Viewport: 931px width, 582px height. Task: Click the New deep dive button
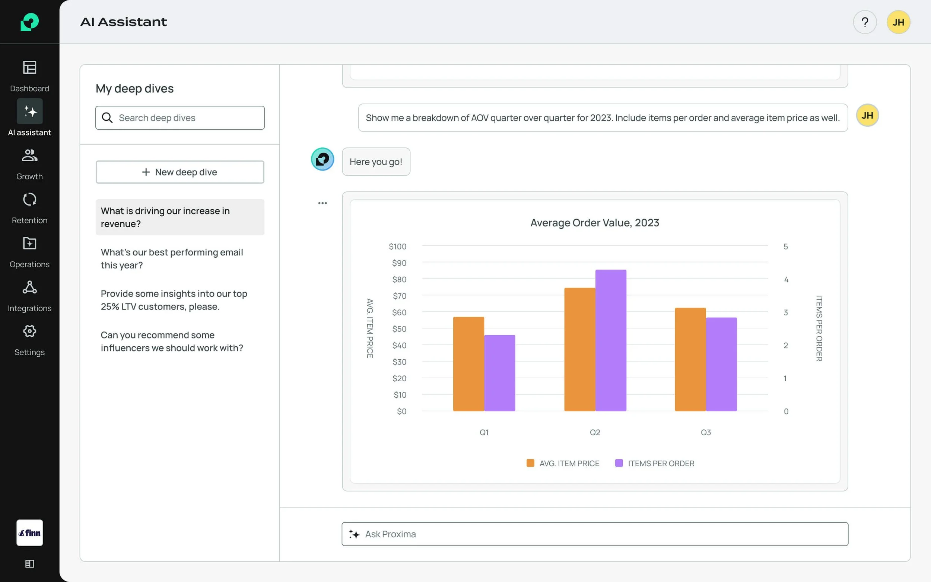pyautogui.click(x=180, y=172)
